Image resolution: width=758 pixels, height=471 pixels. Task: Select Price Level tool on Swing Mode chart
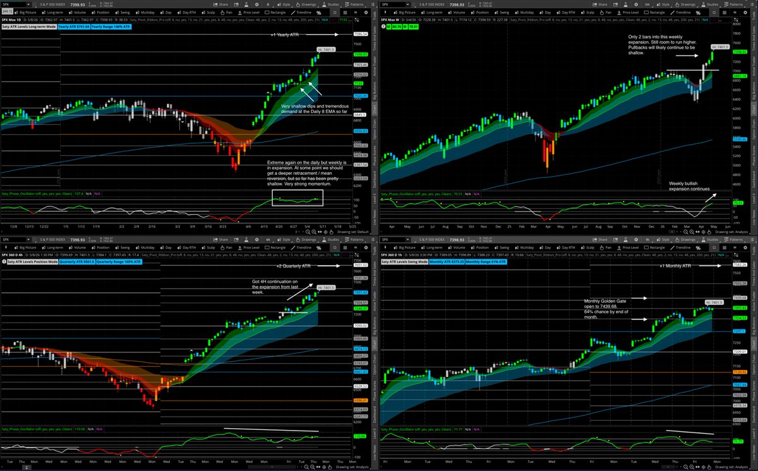[x=628, y=247]
